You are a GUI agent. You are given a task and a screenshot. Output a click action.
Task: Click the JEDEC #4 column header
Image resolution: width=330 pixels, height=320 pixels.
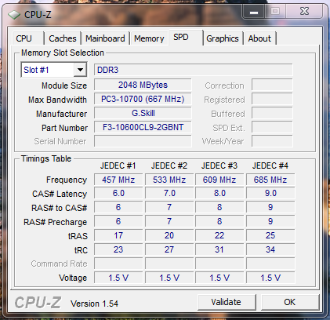pos(270,165)
